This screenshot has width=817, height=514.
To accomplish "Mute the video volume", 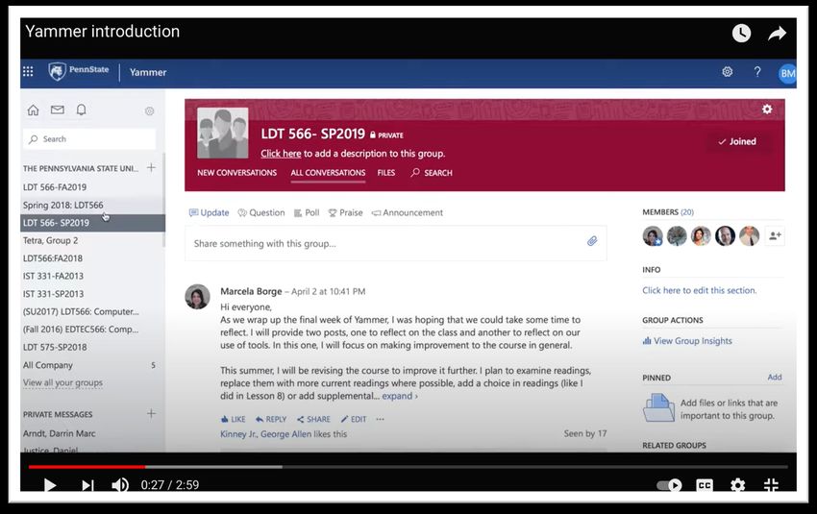I will (x=120, y=485).
